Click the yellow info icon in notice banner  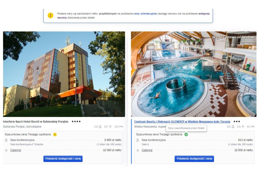(50, 16)
